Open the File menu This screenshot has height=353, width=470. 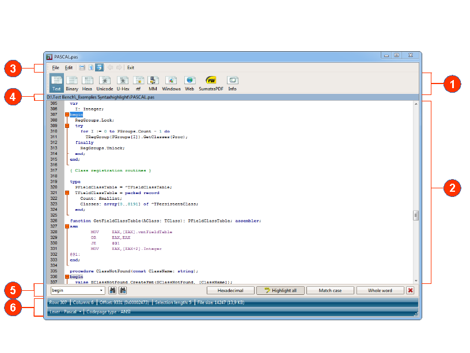(x=56, y=67)
